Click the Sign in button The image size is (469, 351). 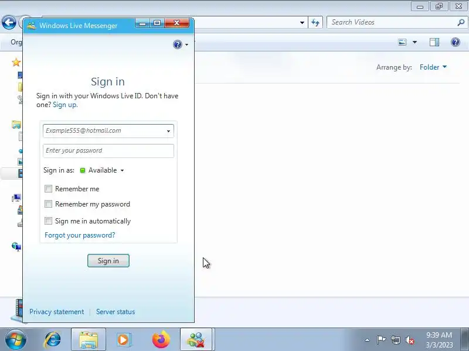click(108, 260)
